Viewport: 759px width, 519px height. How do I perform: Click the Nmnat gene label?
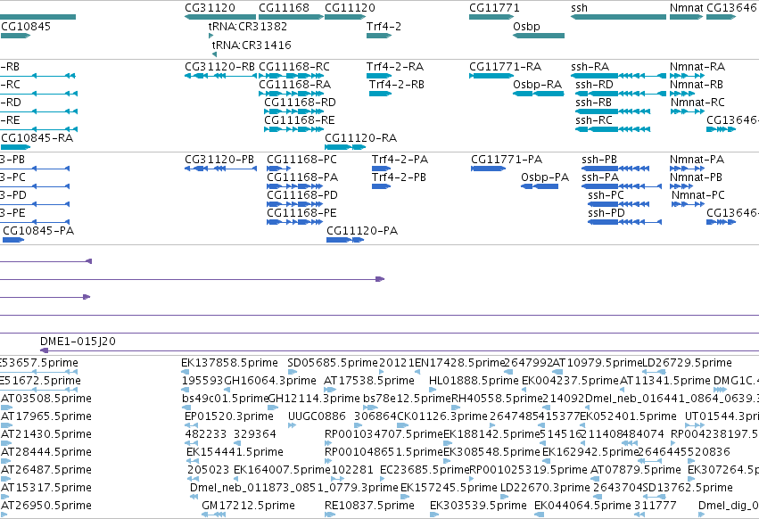[x=686, y=8]
